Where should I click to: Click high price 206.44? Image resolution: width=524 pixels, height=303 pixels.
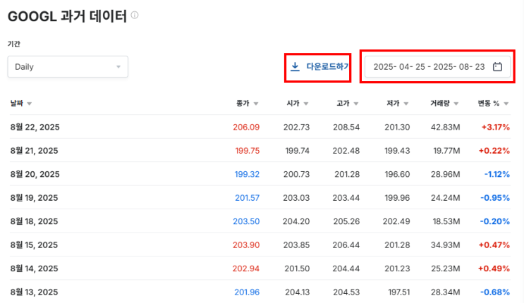[346, 245]
